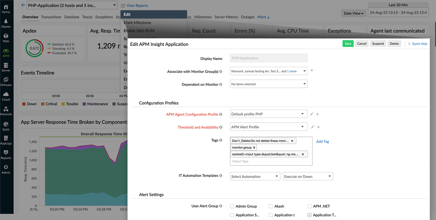The height and width of the screenshot is (220, 436).
Task: Add a new Threshold and Availability profile
Action: [x=318, y=127]
